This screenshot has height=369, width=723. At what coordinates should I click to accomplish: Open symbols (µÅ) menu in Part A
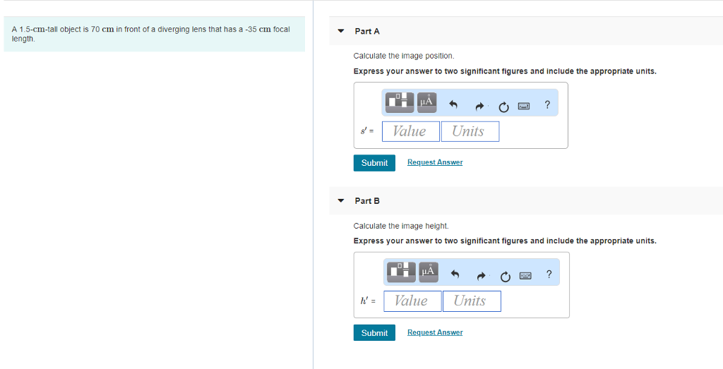click(426, 102)
